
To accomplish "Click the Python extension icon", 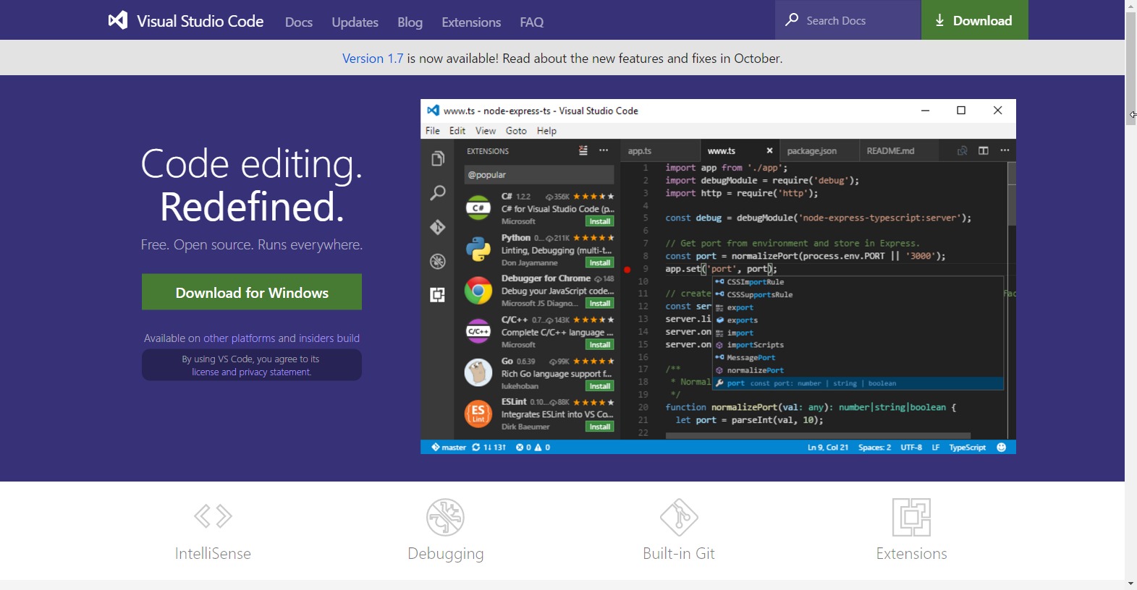I will (478, 249).
